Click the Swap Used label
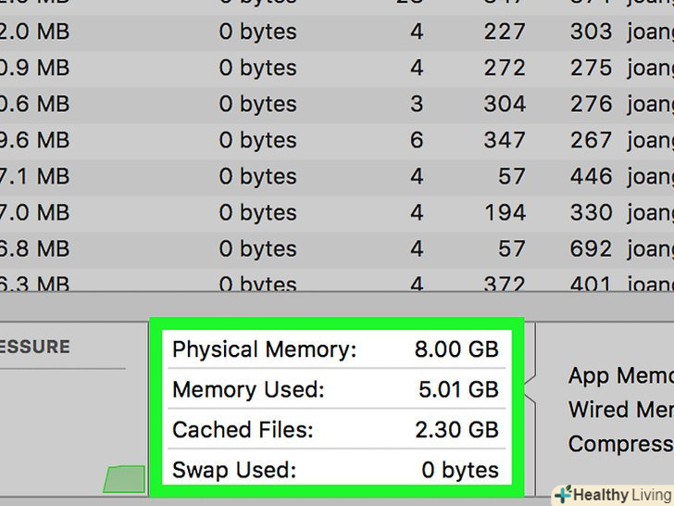674x506 pixels. point(233,470)
